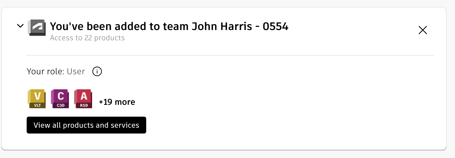The width and height of the screenshot is (455, 158).
Task: Click the team name 'John Harris' in heading
Action: pyautogui.click(x=222, y=26)
